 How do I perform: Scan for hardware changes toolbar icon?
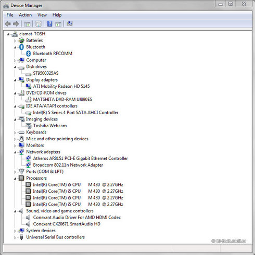[x=70, y=24]
